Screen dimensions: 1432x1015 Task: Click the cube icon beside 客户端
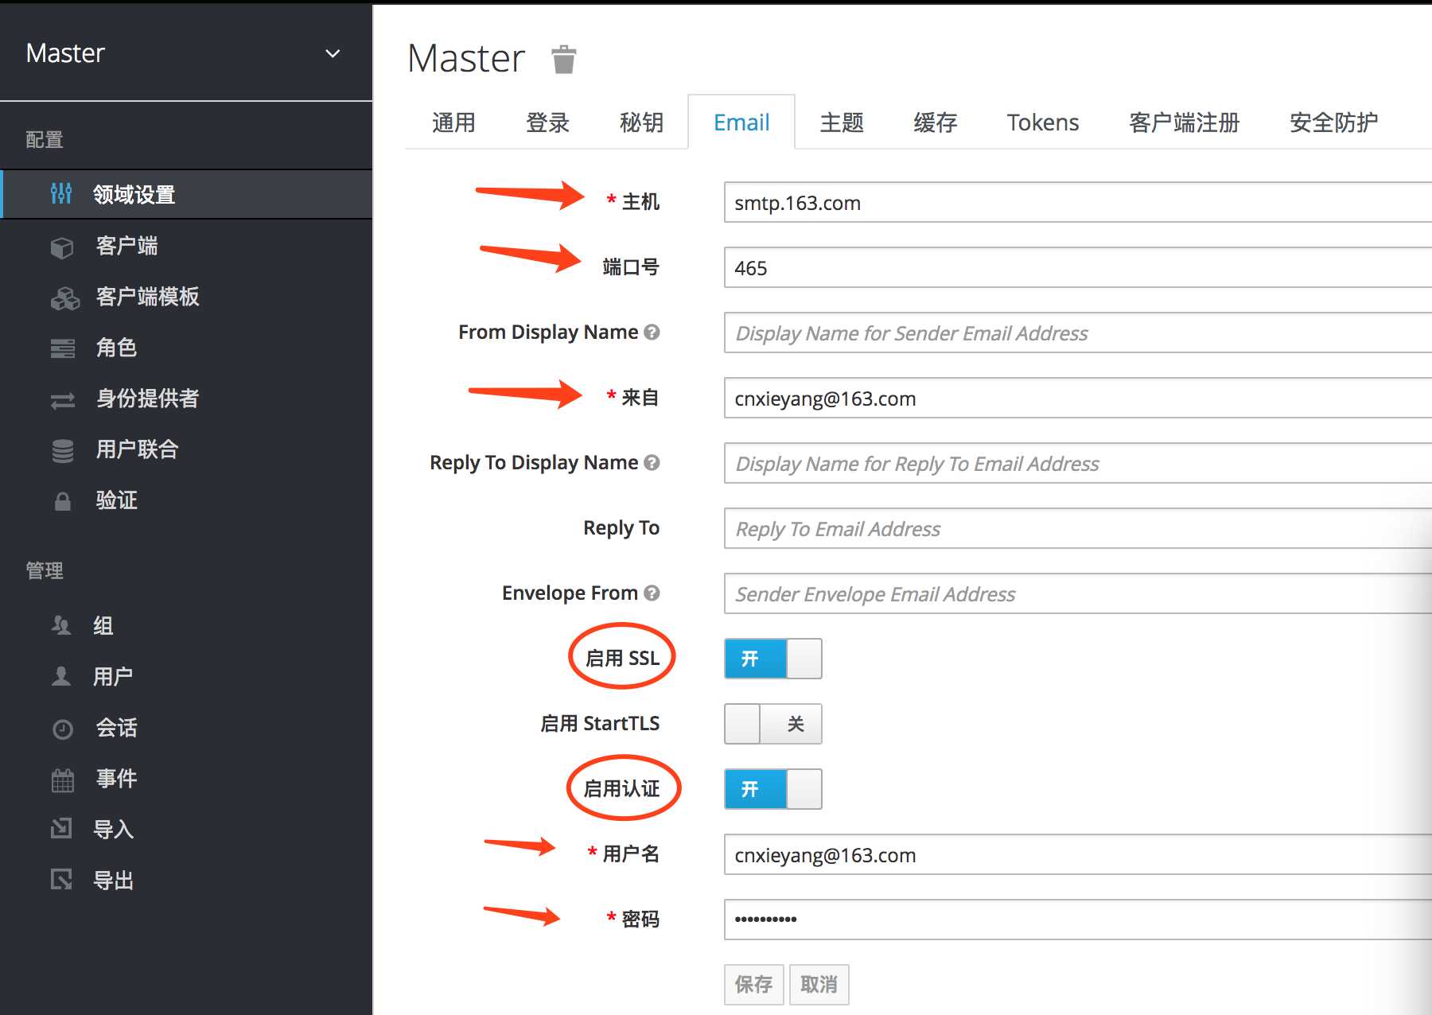[62, 247]
